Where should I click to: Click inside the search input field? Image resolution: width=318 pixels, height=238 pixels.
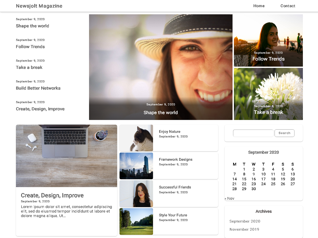tap(253, 133)
